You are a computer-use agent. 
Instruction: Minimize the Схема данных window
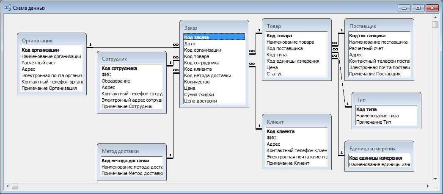[405, 8]
